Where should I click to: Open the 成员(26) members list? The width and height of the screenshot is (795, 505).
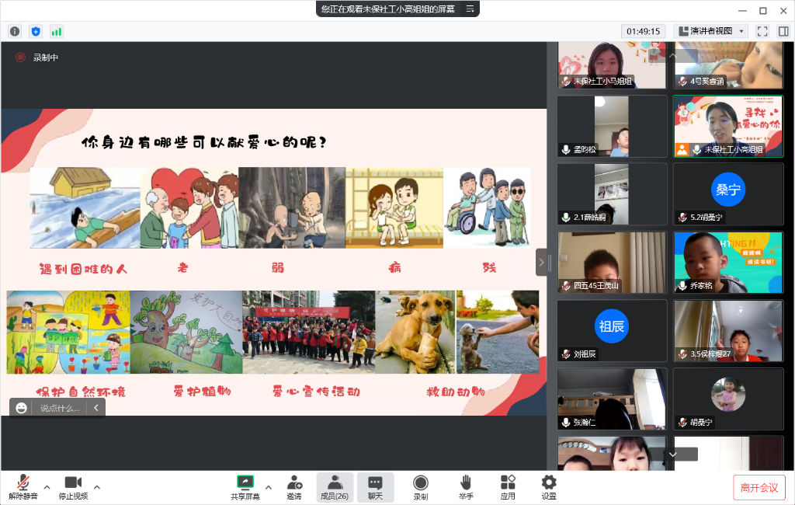(x=335, y=487)
